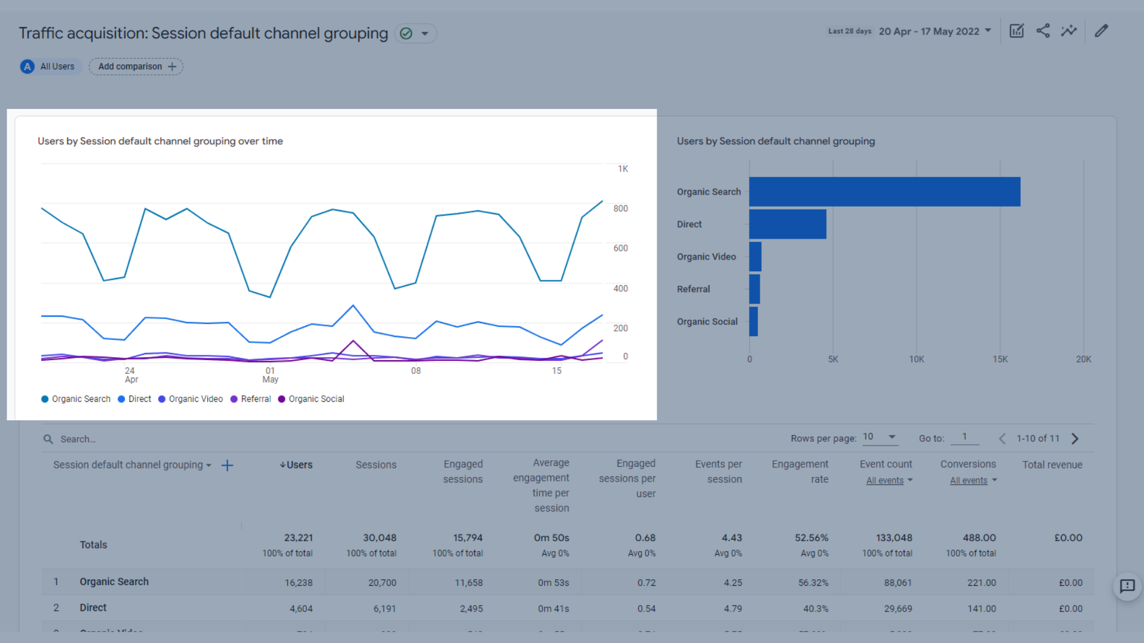Toggle the All Users segment filter
This screenshot has height=643, width=1144.
49,67
